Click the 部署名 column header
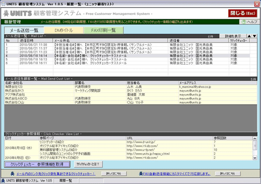Screen dimensions: 261x184 [x=100, y=83]
